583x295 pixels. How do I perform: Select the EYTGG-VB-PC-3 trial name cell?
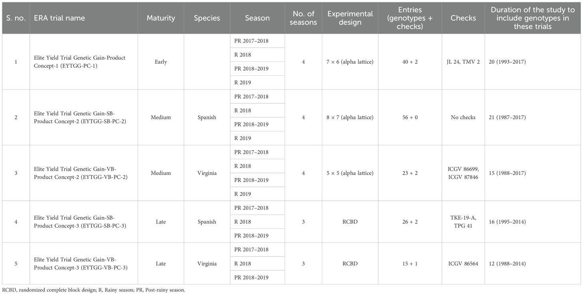[80, 264]
